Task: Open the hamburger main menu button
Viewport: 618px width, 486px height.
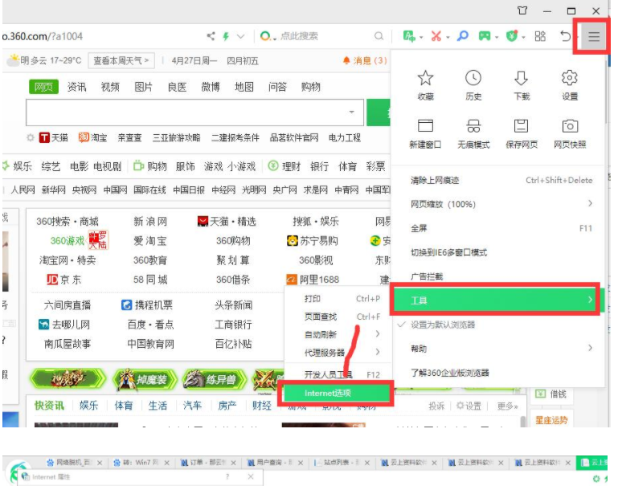Action: [593, 36]
